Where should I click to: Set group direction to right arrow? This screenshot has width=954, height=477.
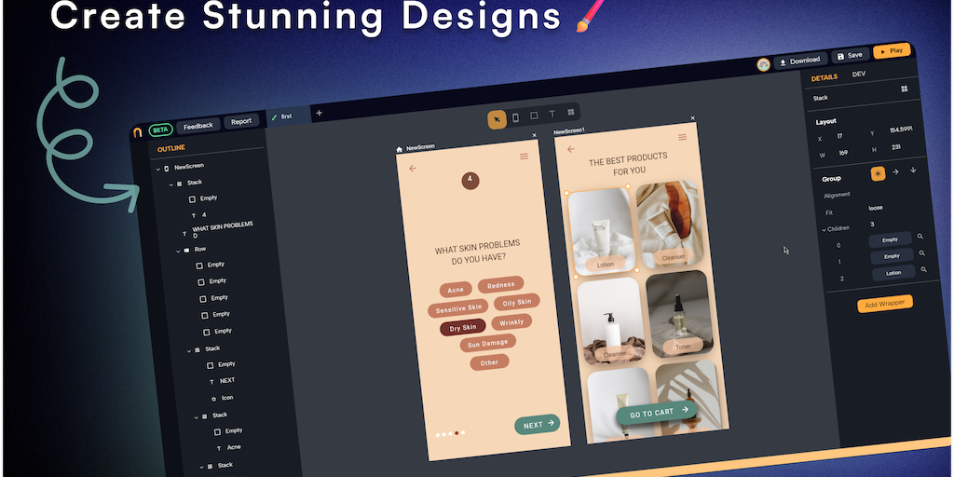tap(895, 171)
